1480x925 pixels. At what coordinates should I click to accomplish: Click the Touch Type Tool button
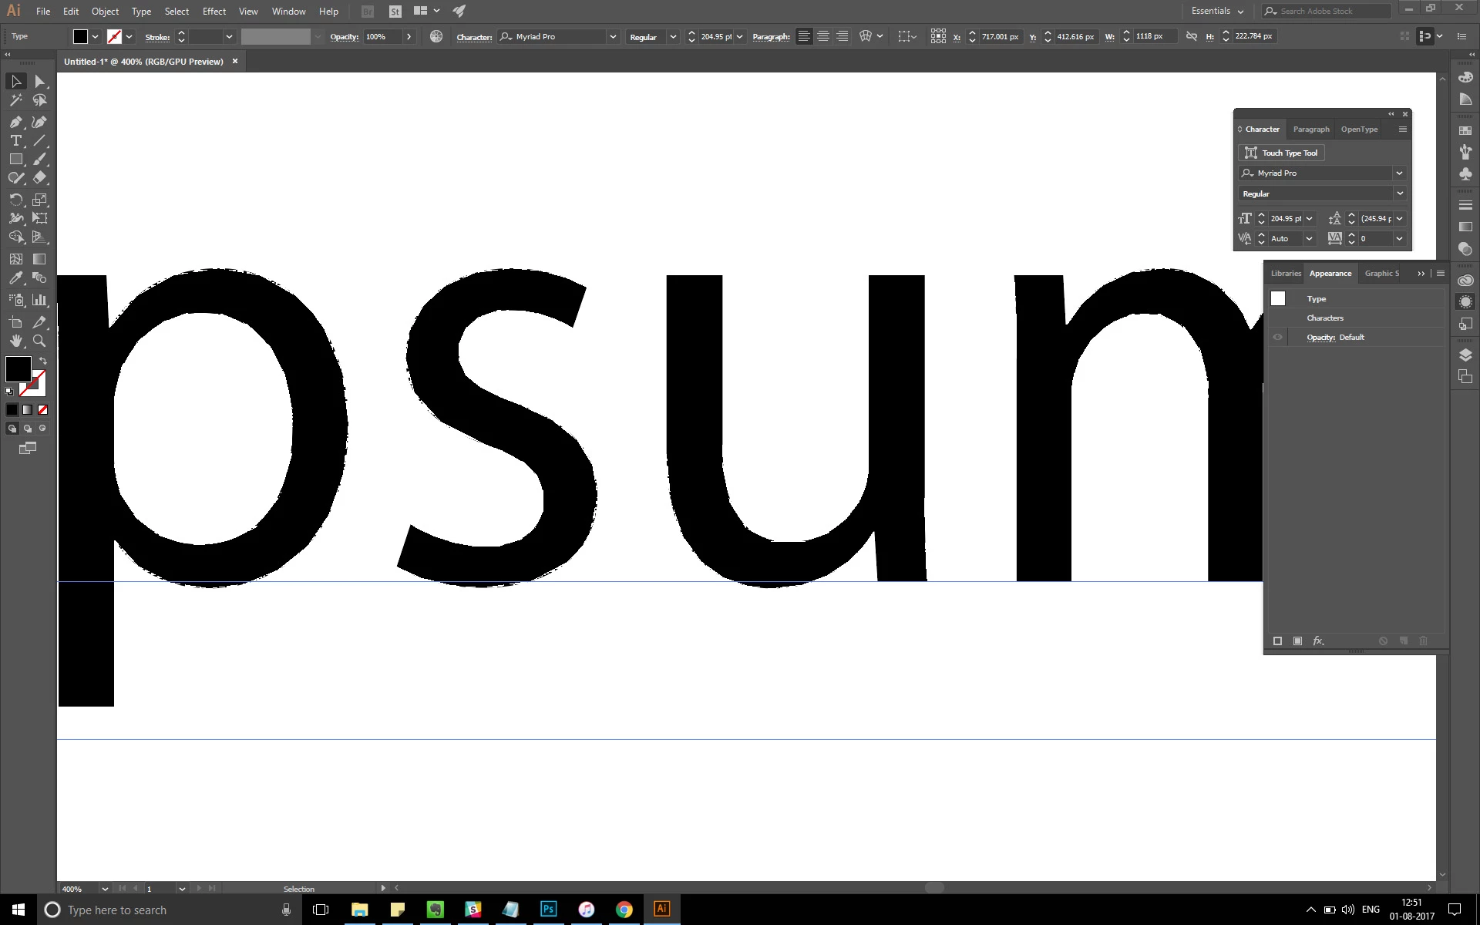(1281, 153)
